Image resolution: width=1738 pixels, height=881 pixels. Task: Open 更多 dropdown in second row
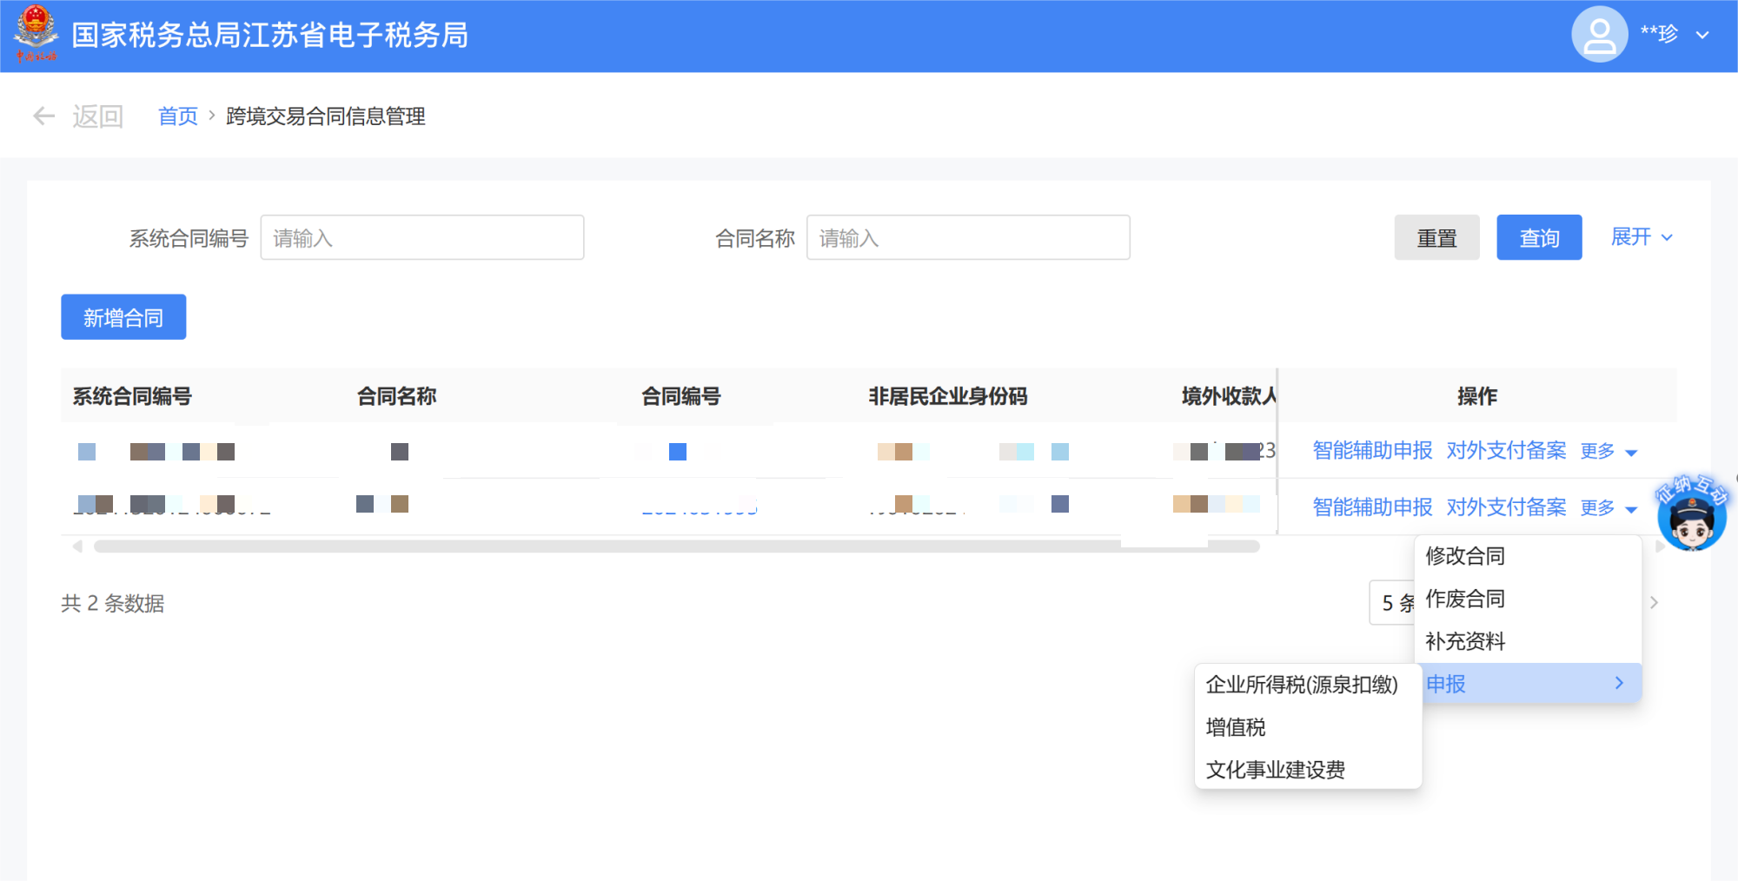click(1608, 507)
